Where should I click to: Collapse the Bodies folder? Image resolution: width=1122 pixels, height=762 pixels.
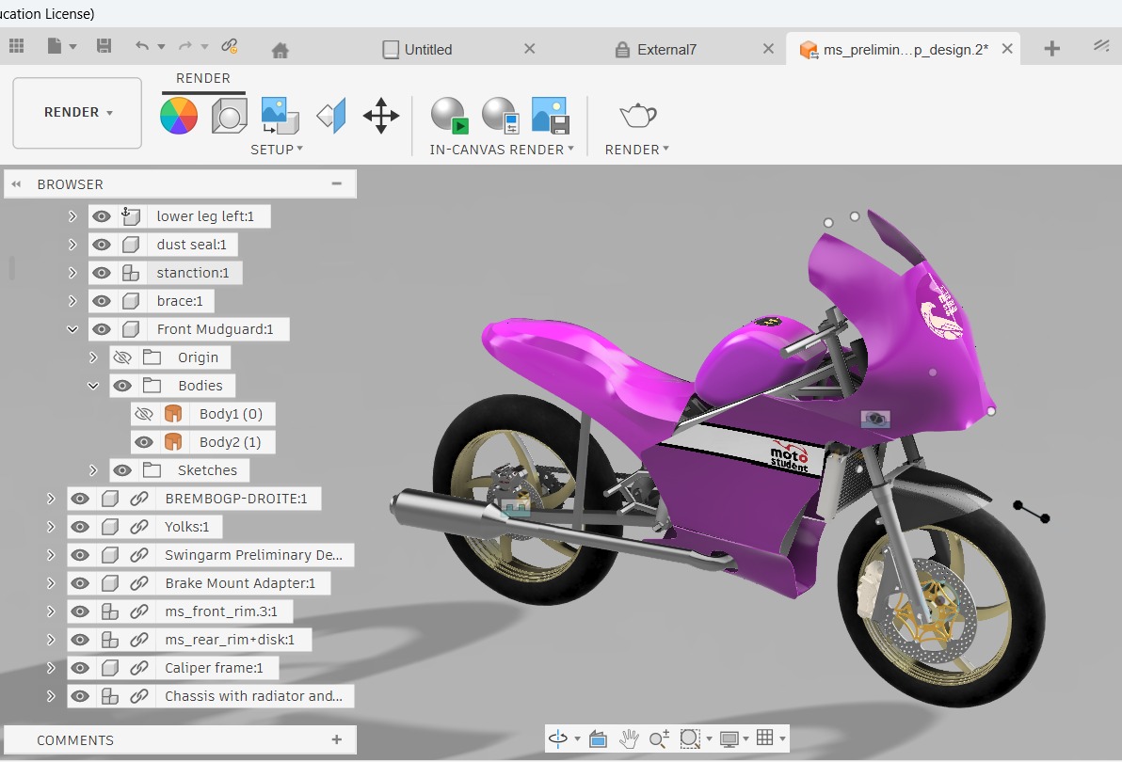pos(92,386)
